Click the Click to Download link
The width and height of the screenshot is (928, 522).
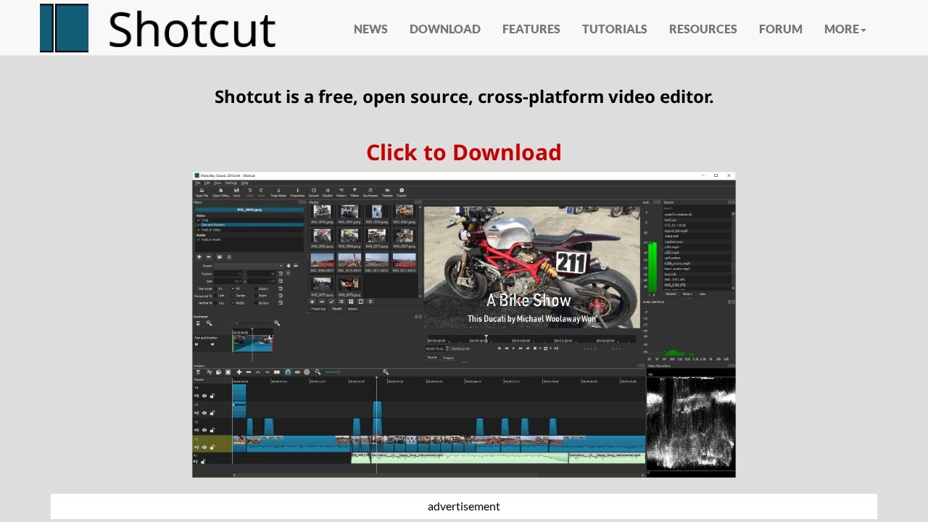point(464,153)
